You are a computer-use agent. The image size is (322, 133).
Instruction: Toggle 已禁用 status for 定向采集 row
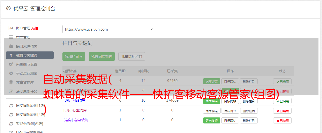[x=282, y=120]
